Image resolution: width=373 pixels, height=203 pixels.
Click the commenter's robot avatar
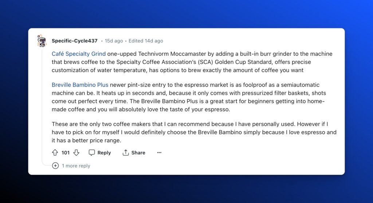pos(42,41)
